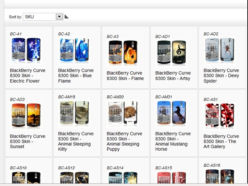This screenshot has height=186, width=248.
Task: Open the Sort by SKU dropdown
Action: pyautogui.click(x=43, y=17)
